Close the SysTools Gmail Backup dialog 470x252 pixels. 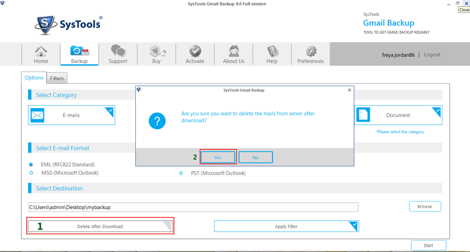pos(349,90)
